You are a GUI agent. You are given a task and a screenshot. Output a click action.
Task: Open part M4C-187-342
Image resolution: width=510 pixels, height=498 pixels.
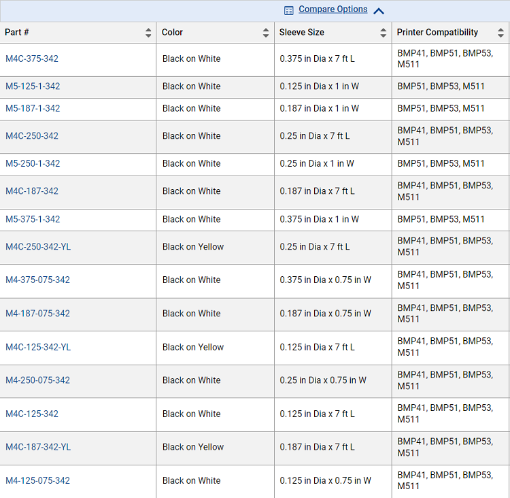pyautogui.click(x=32, y=191)
